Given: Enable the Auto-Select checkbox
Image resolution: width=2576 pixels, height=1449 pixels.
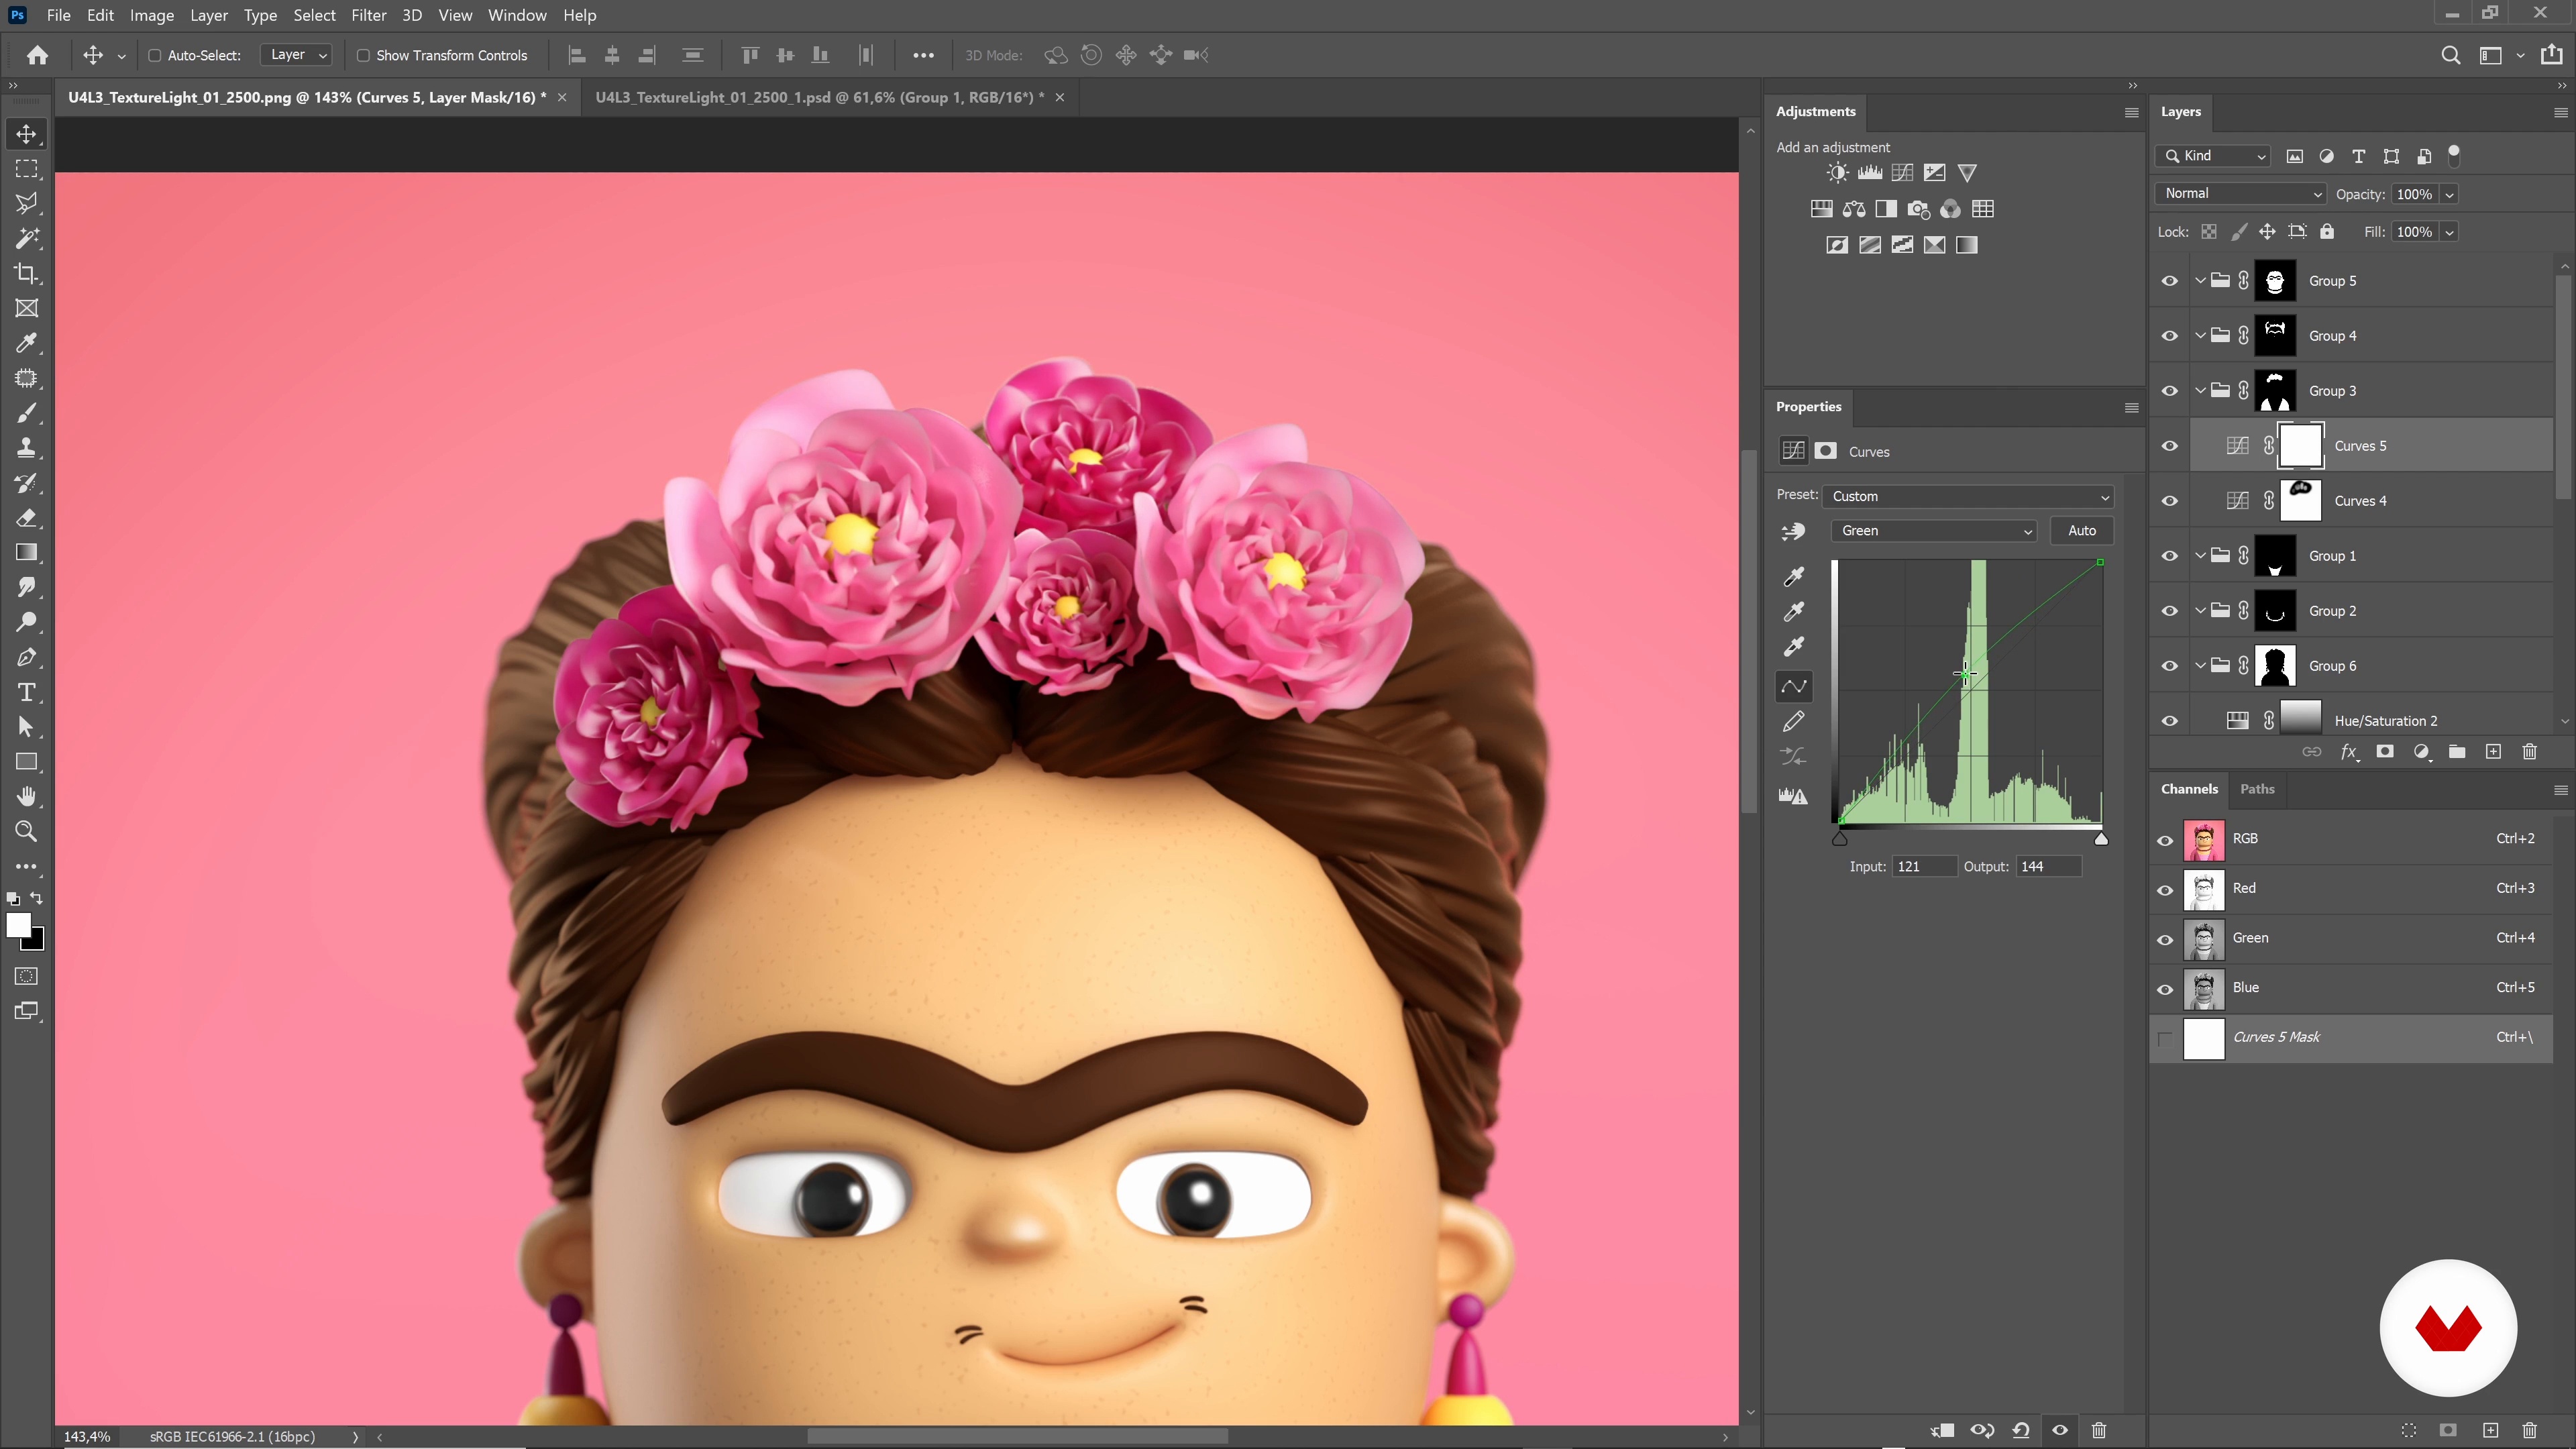Looking at the screenshot, I should point(155,56).
